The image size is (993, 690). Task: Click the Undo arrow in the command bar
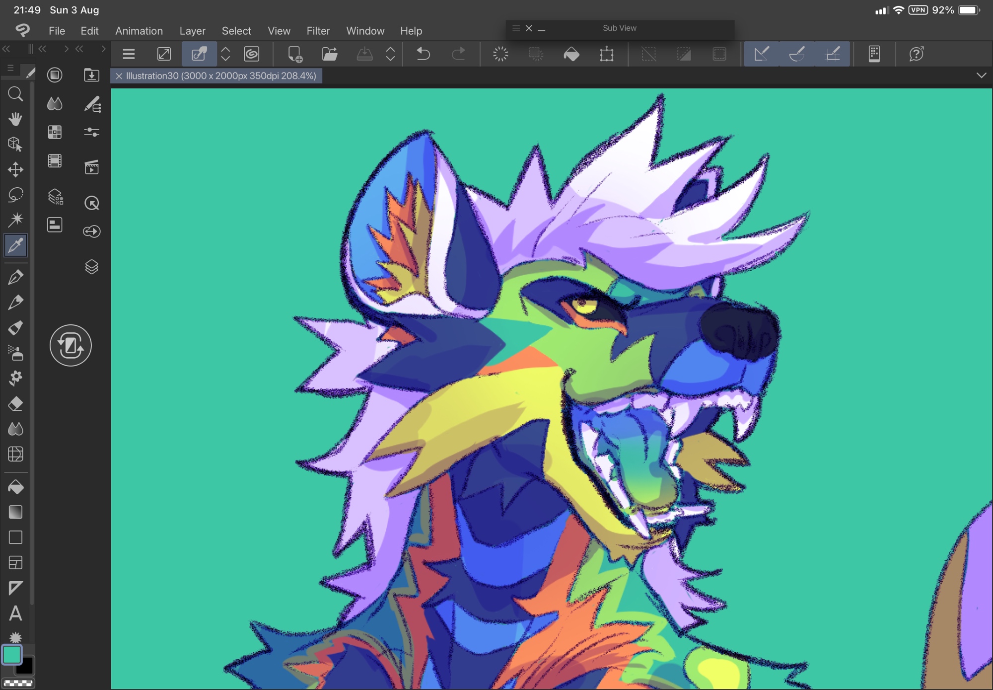pos(423,54)
